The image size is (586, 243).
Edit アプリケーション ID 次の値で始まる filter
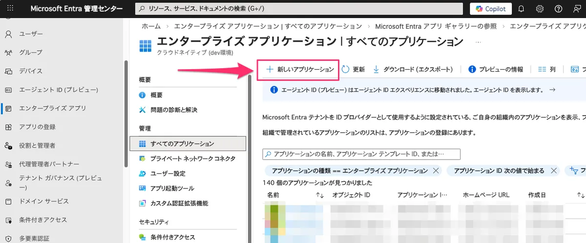(499, 171)
